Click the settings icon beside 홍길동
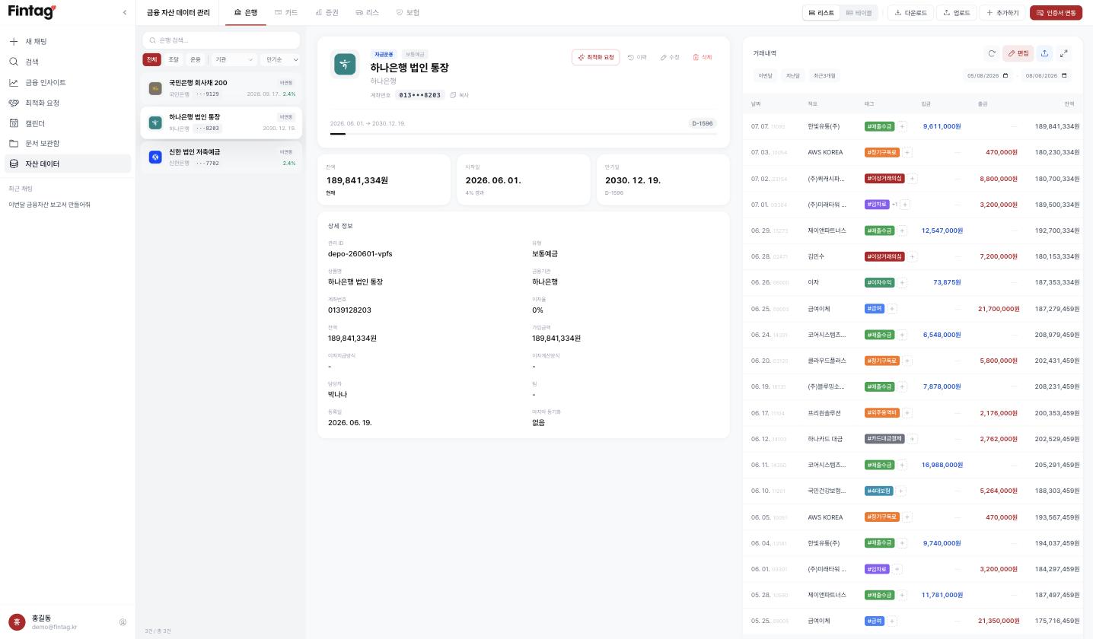The height and width of the screenshot is (639, 1093). pyautogui.click(x=123, y=622)
